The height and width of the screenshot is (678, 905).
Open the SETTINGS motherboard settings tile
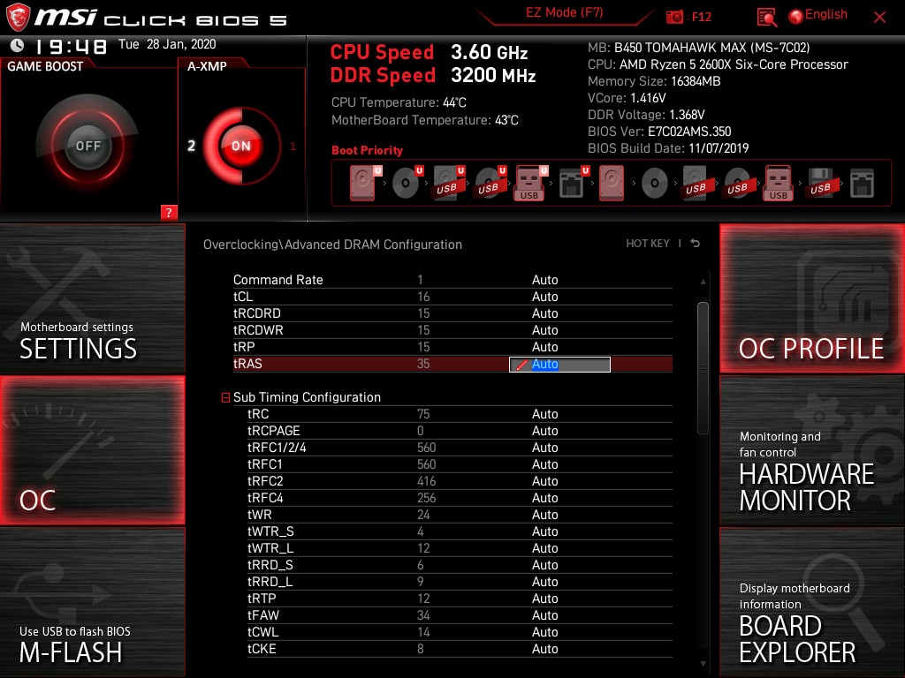[x=92, y=298]
